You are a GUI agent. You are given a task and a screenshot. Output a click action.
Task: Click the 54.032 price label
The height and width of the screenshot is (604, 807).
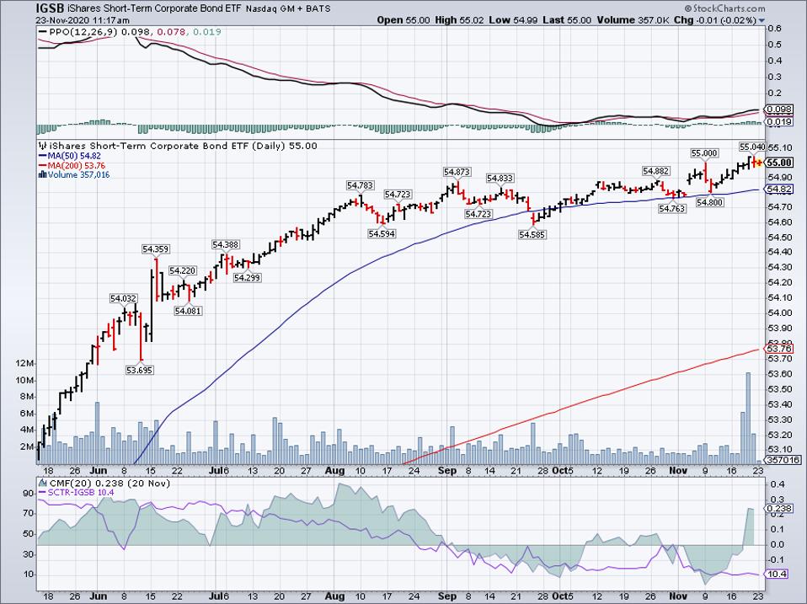coord(124,298)
